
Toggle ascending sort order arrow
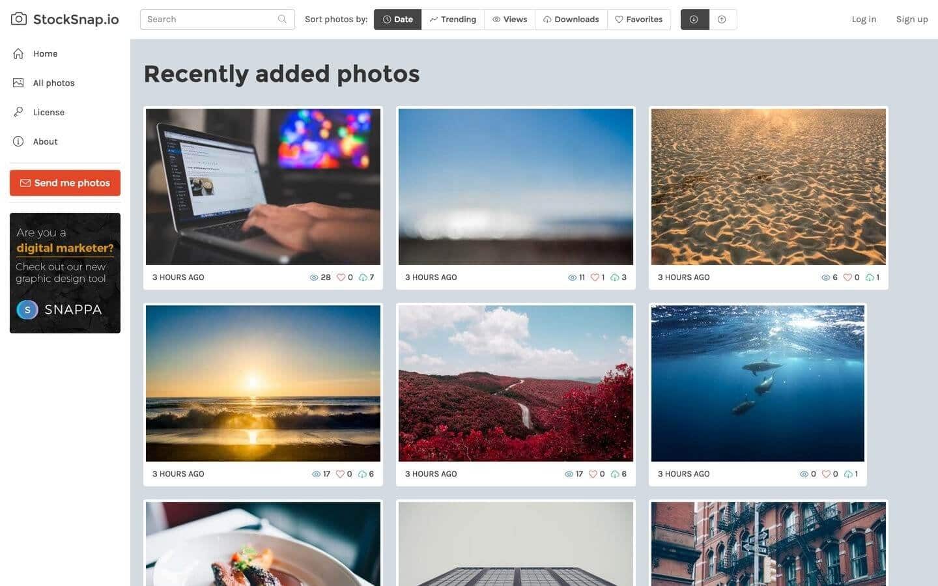(722, 20)
